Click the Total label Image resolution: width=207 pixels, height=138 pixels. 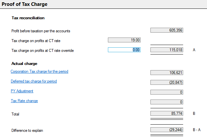pos(15,114)
